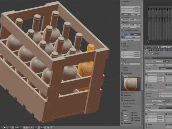
Task: Enable the Textured Solid checkbox
Action: (122, 73)
